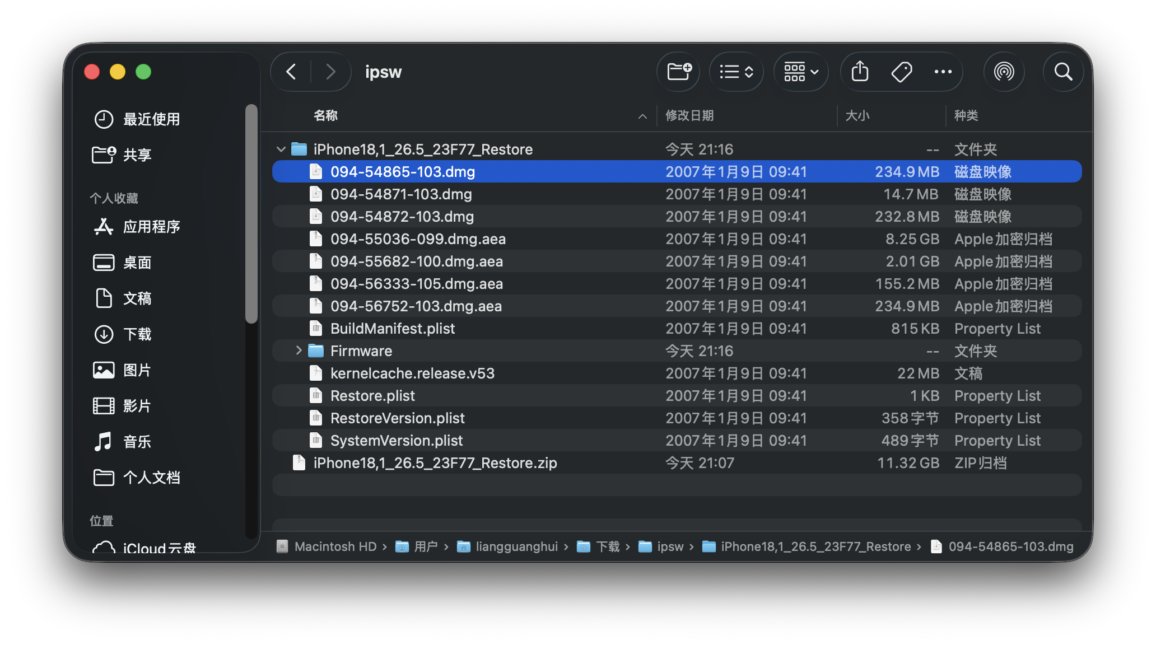Select iPhone18,1_26.5_23F77_Restore.zip

[x=677, y=463]
